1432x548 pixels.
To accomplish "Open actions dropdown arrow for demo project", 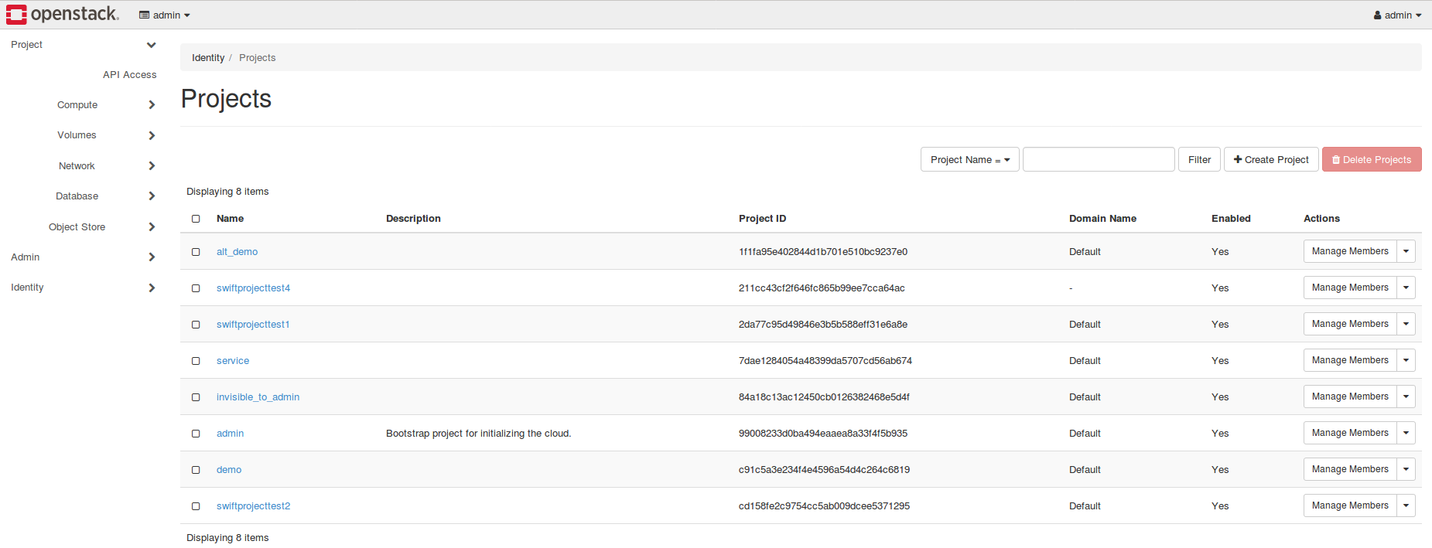I will click(1406, 469).
